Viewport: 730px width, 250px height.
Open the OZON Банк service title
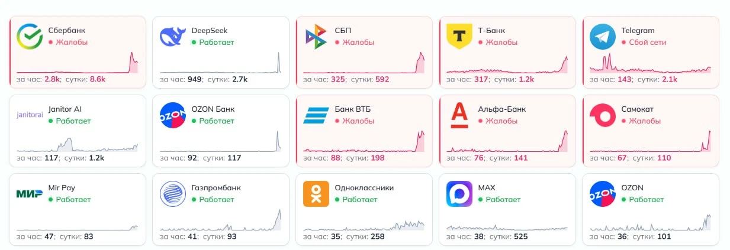(x=213, y=109)
